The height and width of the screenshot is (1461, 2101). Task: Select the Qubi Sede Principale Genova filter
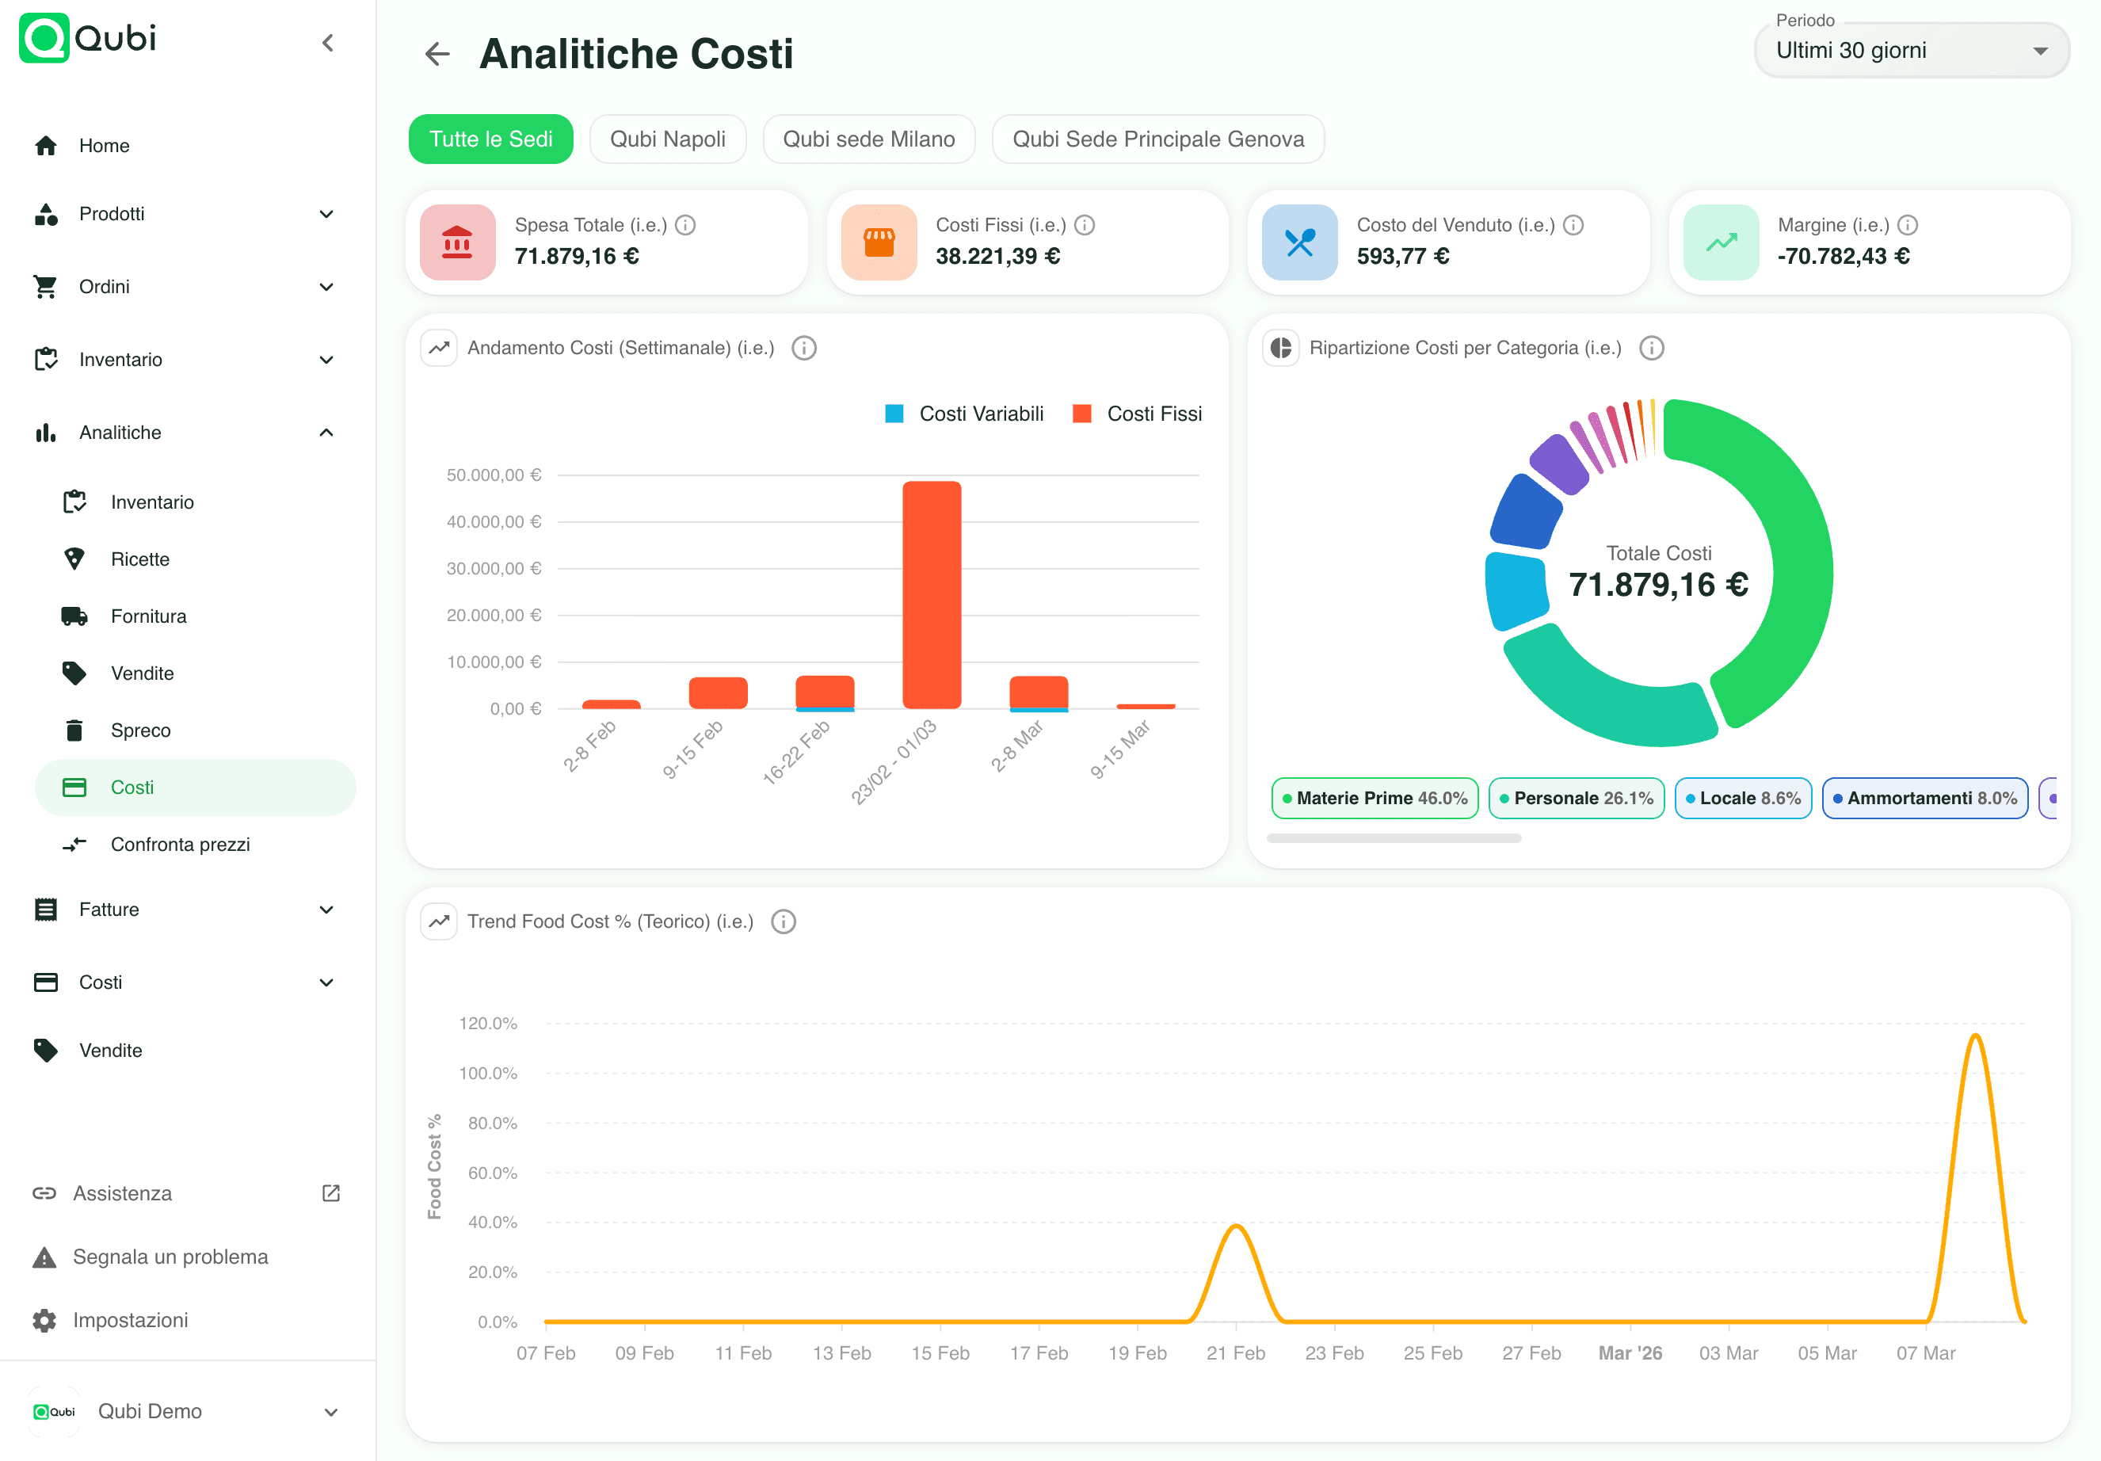(x=1157, y=139)
